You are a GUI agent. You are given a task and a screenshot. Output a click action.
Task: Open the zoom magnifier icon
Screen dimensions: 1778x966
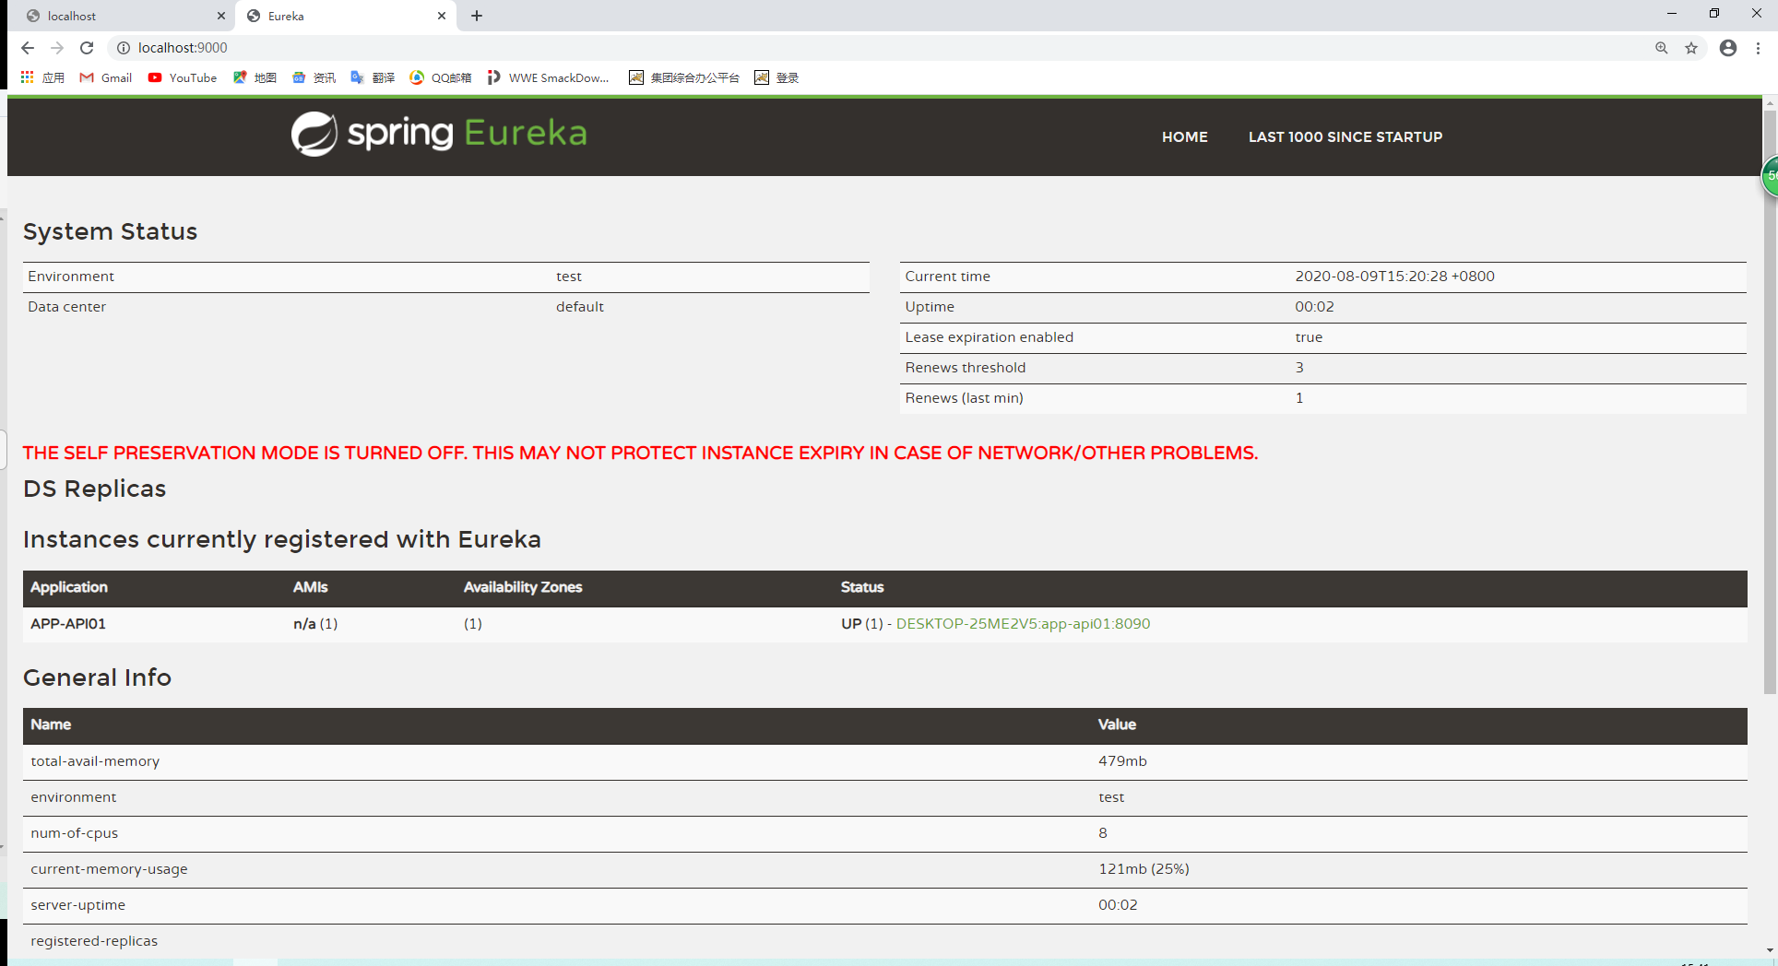point(1662,48)
